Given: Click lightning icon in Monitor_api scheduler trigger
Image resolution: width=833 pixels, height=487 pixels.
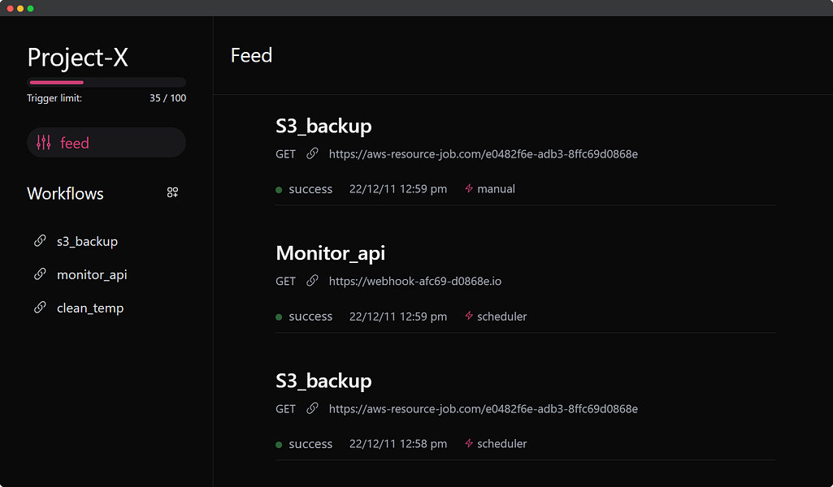Looking at the screenshot, I should click(x=469, y=316).
